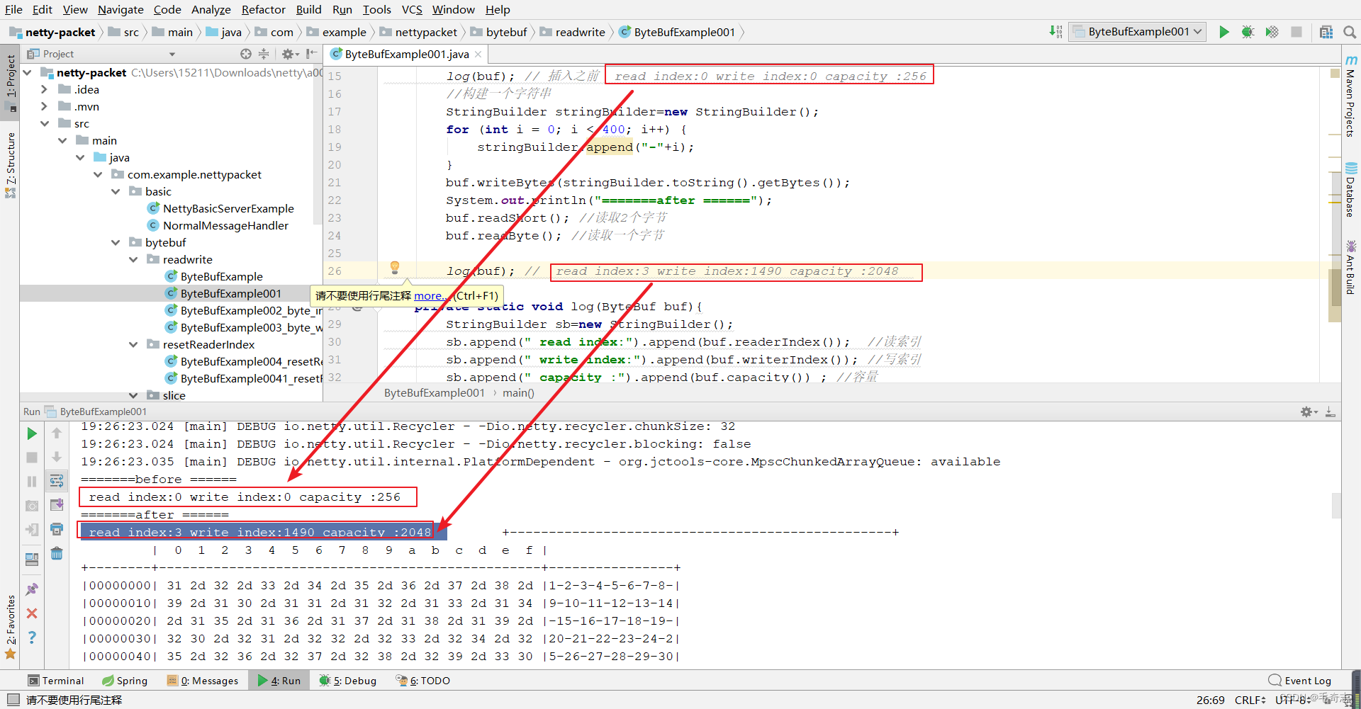Open the Spring tool window
1361x709 pixels.
tap(125, 681)
